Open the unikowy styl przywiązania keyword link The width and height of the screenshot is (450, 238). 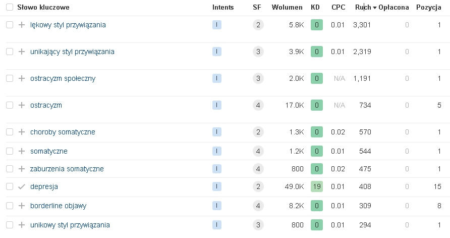70,225
